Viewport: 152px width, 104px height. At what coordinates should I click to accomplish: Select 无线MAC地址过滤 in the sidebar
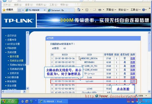[x=18, y=65]
